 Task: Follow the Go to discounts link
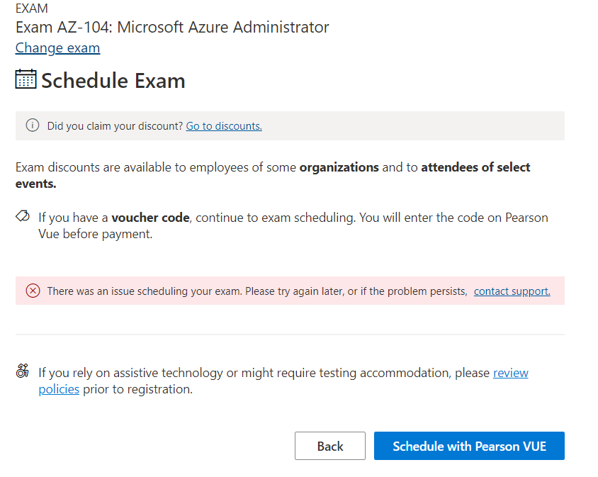click(224, 126)
